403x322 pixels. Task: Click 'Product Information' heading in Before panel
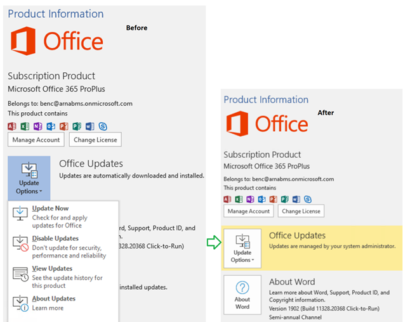click(x=56, y=13)
